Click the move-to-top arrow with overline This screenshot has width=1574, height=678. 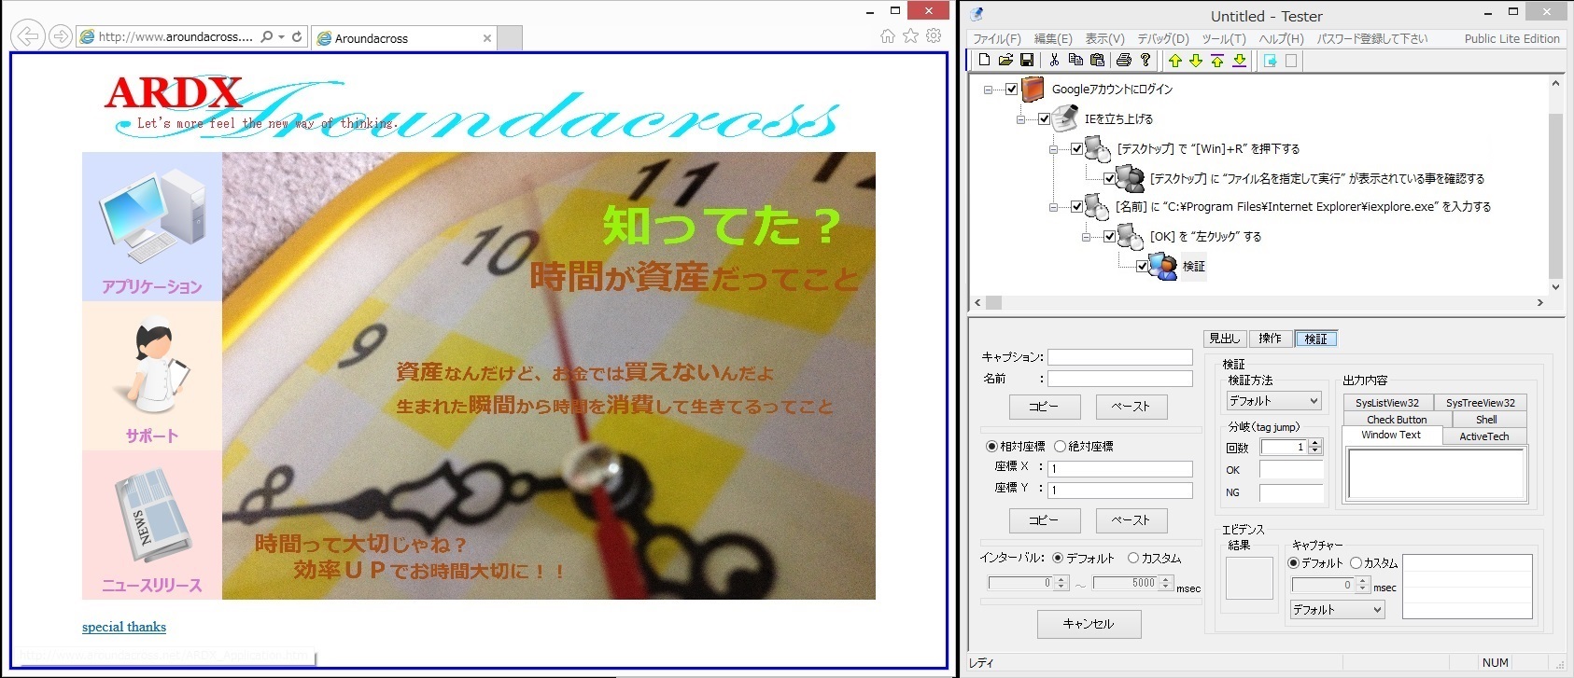coord(1217,61)
